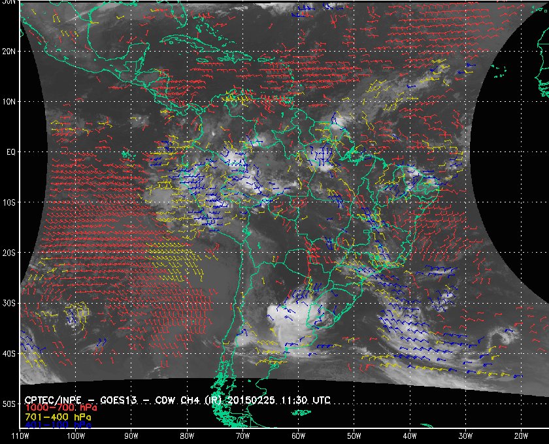Click the 20N latitude label
Image resolution: width=549 pixels, height=444 pixels.
click(x=8, y=52)
